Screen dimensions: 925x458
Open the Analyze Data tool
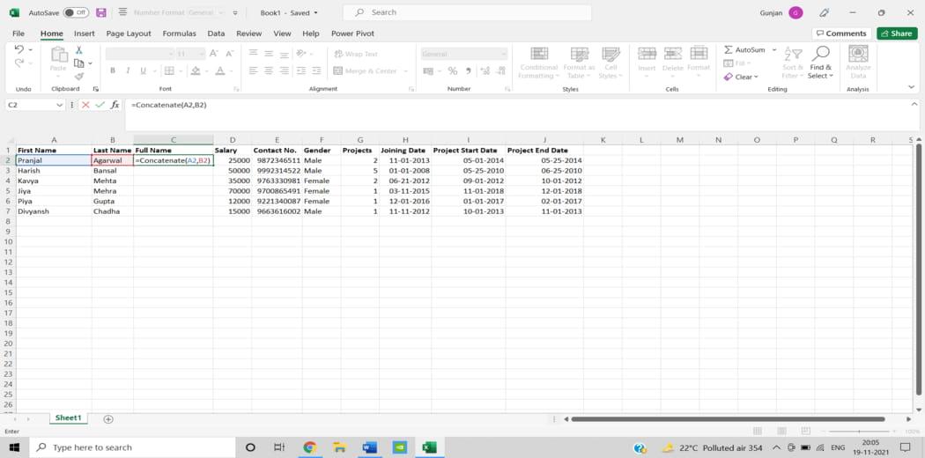[x=858, y=62]
